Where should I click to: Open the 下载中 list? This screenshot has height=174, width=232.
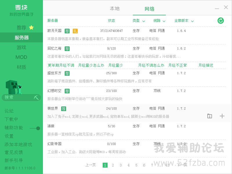[11, 119]
